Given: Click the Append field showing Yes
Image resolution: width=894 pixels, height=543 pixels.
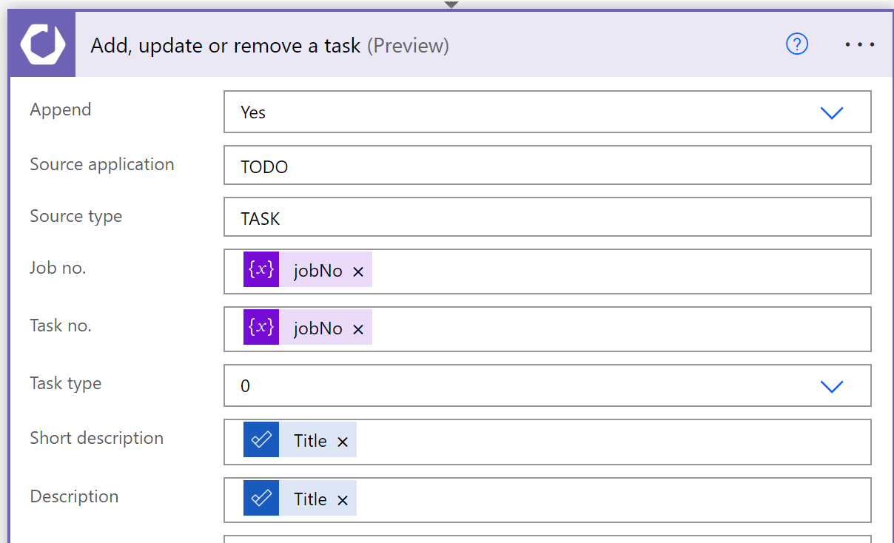Looking at the screenshot, I should pyautogui.click(x=518, y=112).
